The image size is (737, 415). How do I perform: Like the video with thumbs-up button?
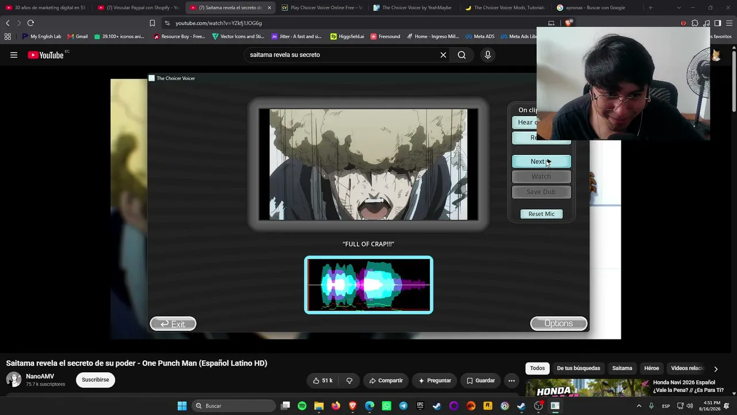(x=323, y=380)
